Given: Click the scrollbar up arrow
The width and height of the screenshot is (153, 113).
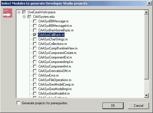Looking at the screenshot, I should pyautogui.click(x=146, y=12).
